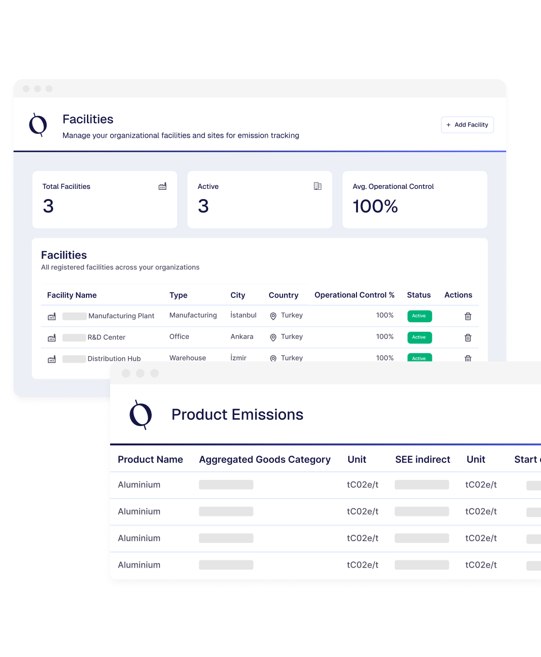Viewport: 541px width, 657px height.
Task: Click Active status badge for R&D Center
Action: click(x=419, y=337)
